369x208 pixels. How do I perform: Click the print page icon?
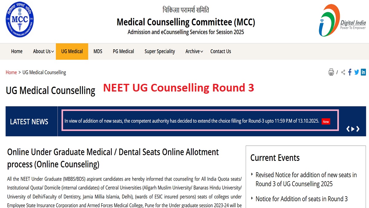pyautogui.click(x=331, y=72)
